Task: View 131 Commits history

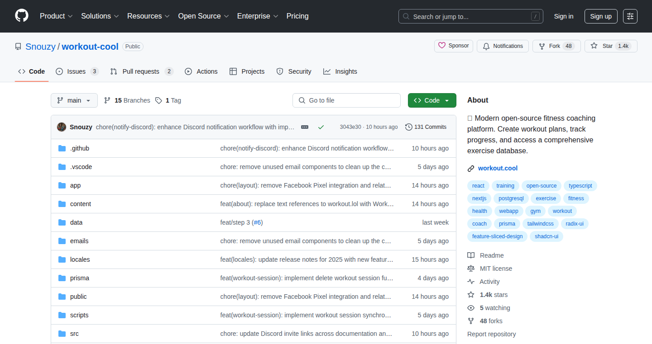Action: pyautogui.click(x=426, y=127)
